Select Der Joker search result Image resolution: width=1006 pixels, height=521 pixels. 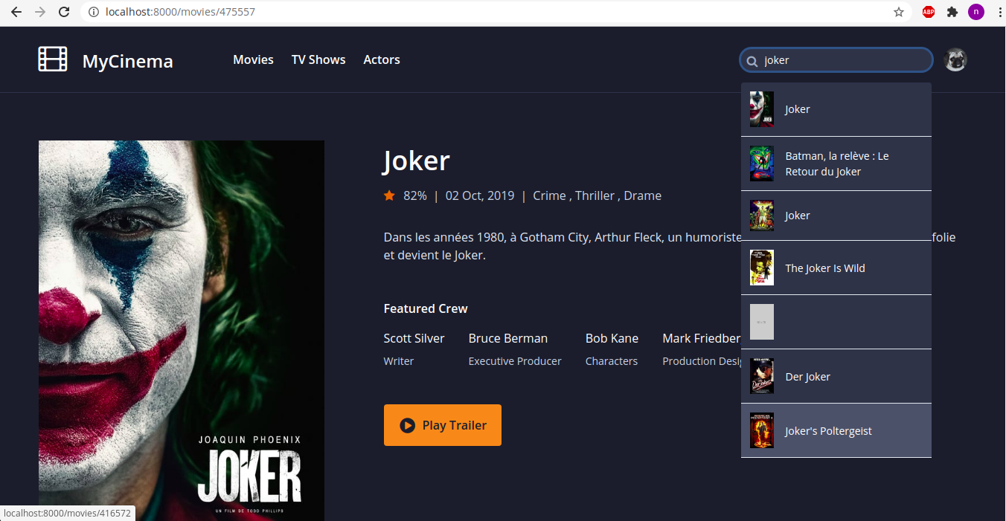coord(836,377)
